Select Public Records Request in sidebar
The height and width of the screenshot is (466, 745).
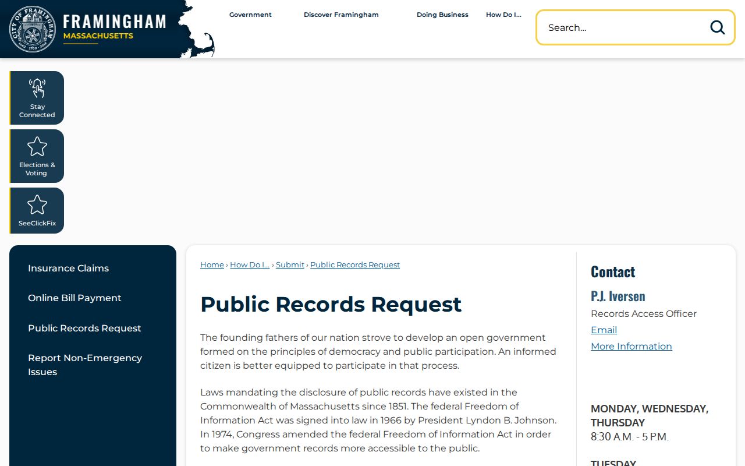point(84,328)
